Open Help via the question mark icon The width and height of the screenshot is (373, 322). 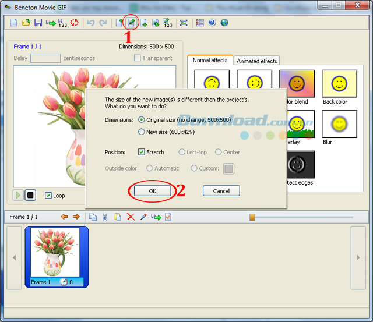212,23
